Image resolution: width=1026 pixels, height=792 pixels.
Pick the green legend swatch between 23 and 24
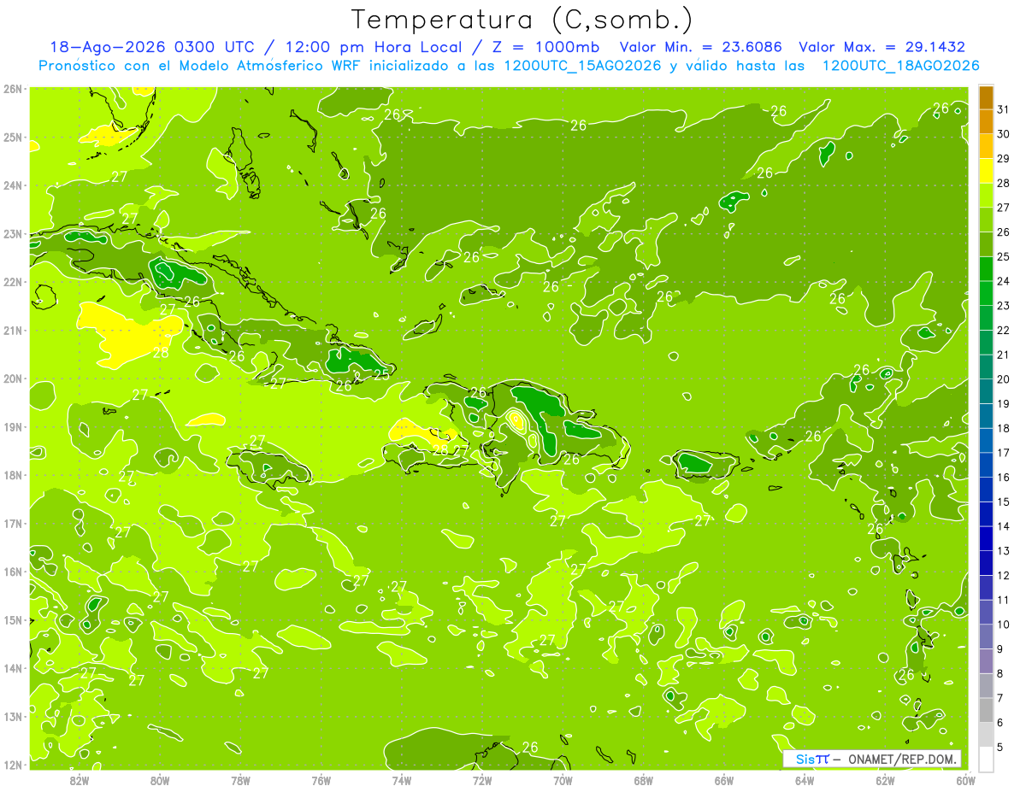pos(986,293)
